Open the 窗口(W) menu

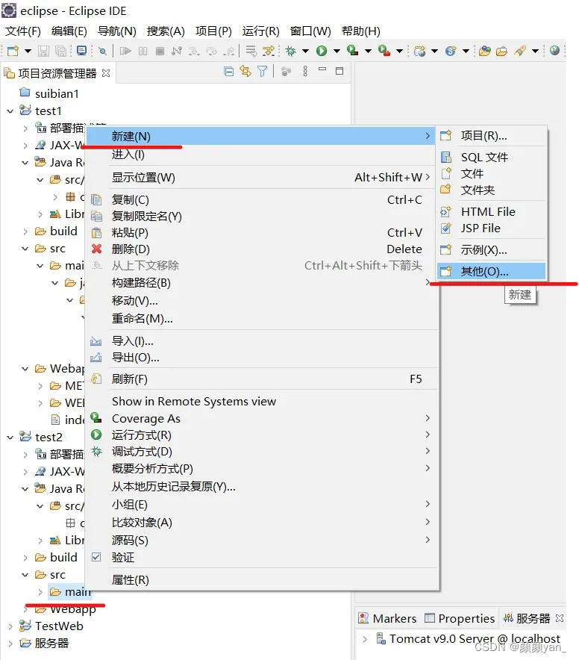310,31
